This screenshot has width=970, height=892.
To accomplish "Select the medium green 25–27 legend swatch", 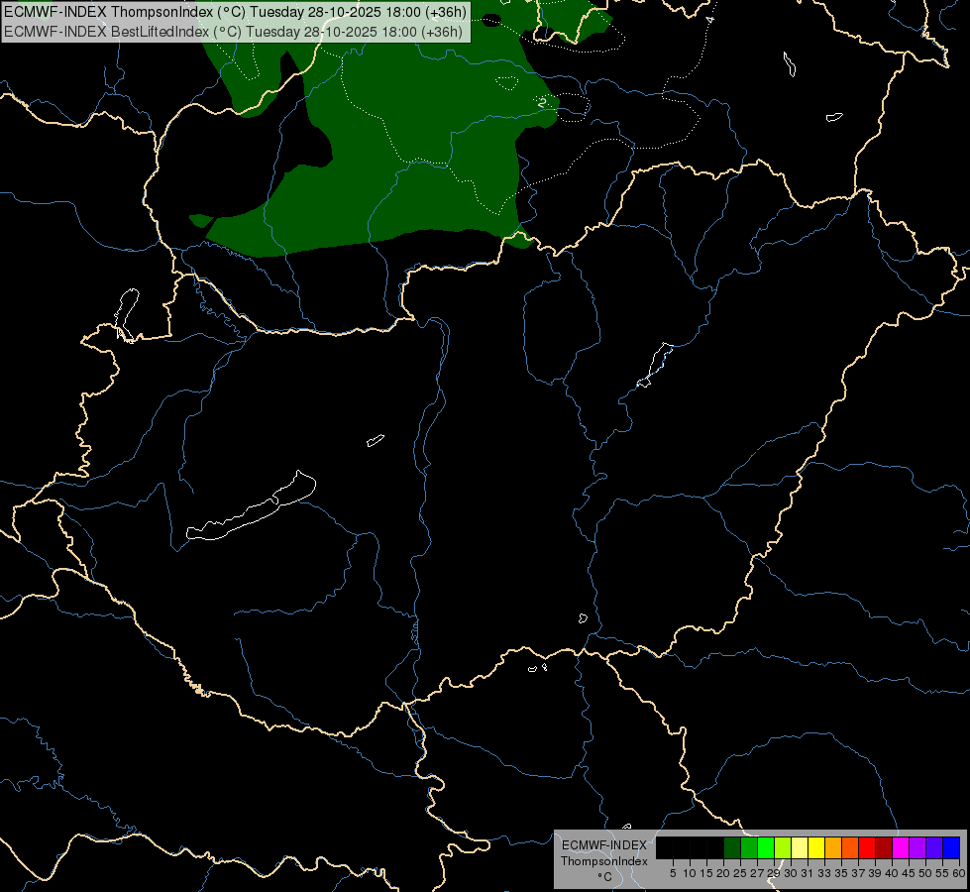I will [x=749, y=847].
